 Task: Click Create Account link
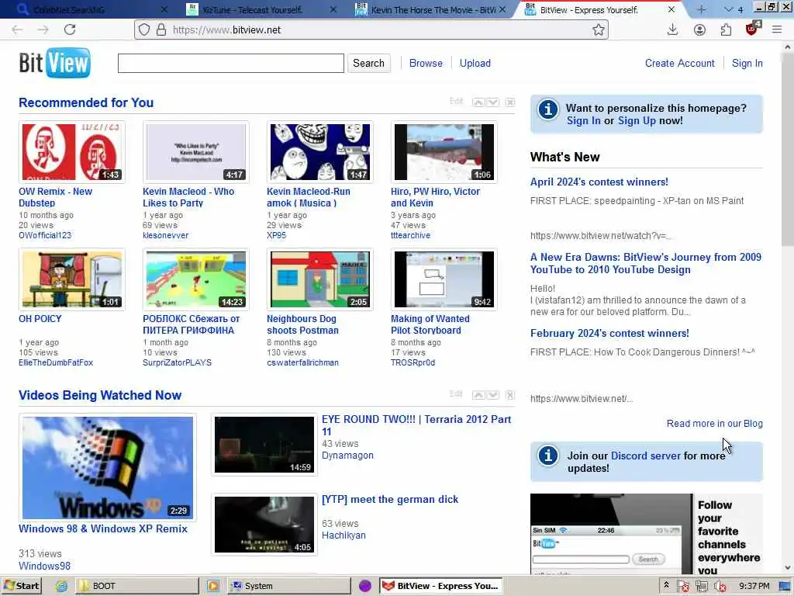pos(679,64)
